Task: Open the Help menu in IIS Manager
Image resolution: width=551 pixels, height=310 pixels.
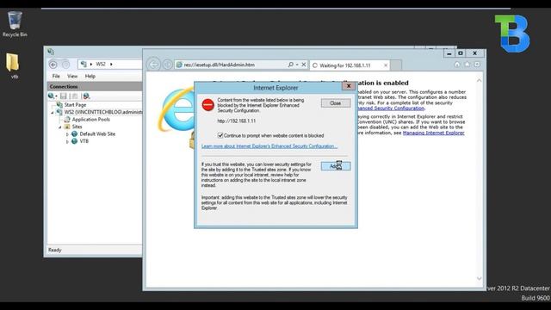Action: [x=90, y=76]
